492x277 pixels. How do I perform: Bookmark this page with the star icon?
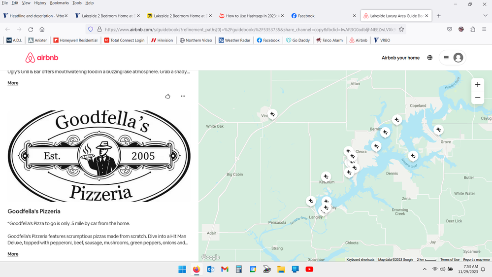pos(401,29)
